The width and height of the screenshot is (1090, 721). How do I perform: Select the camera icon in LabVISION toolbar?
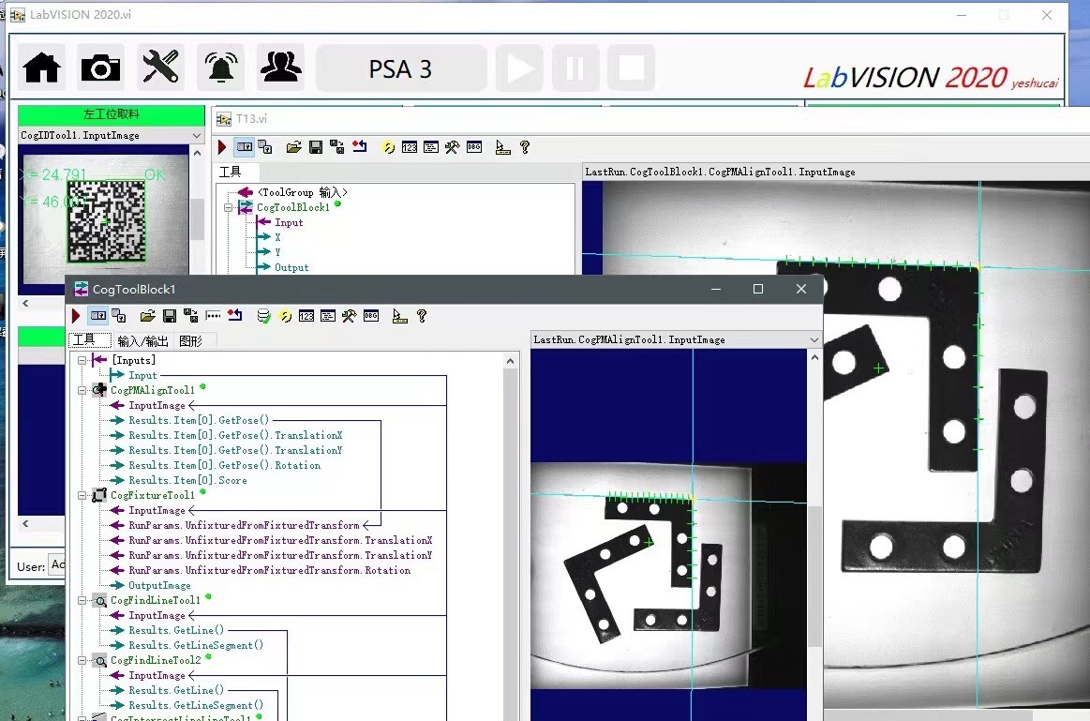click(100, 67)
